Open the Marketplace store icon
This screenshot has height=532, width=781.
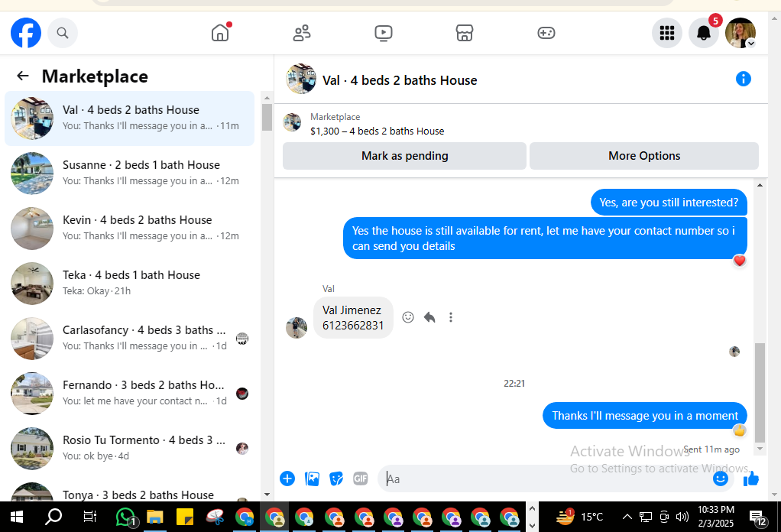464,33
